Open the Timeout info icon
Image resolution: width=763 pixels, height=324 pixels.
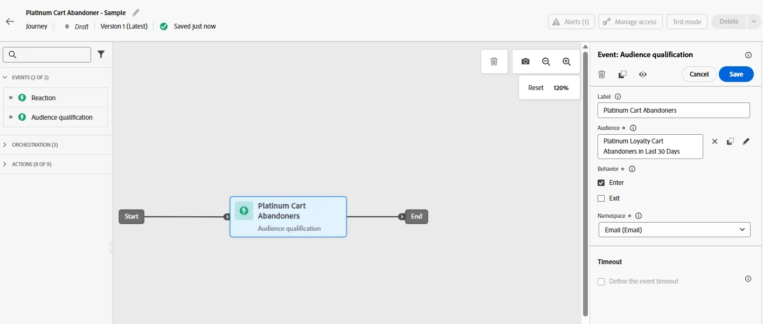point(748,279)
